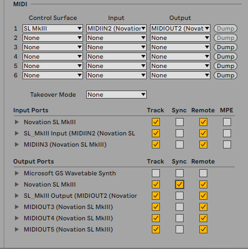
Task: Disable Remote for SL_MkIII Input MIDIIN2
Action: click(203, 134)
